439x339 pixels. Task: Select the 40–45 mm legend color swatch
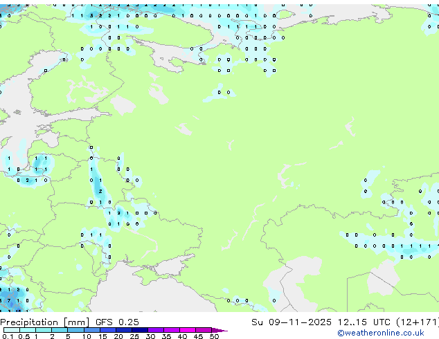(188, 330)
